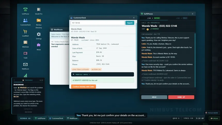
Task: Click the balance value $90.32
Action: point(99,60)
